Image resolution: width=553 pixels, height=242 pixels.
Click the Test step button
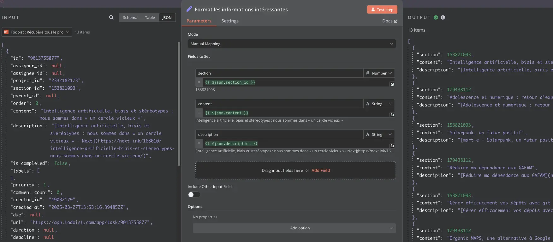point(382,9)
